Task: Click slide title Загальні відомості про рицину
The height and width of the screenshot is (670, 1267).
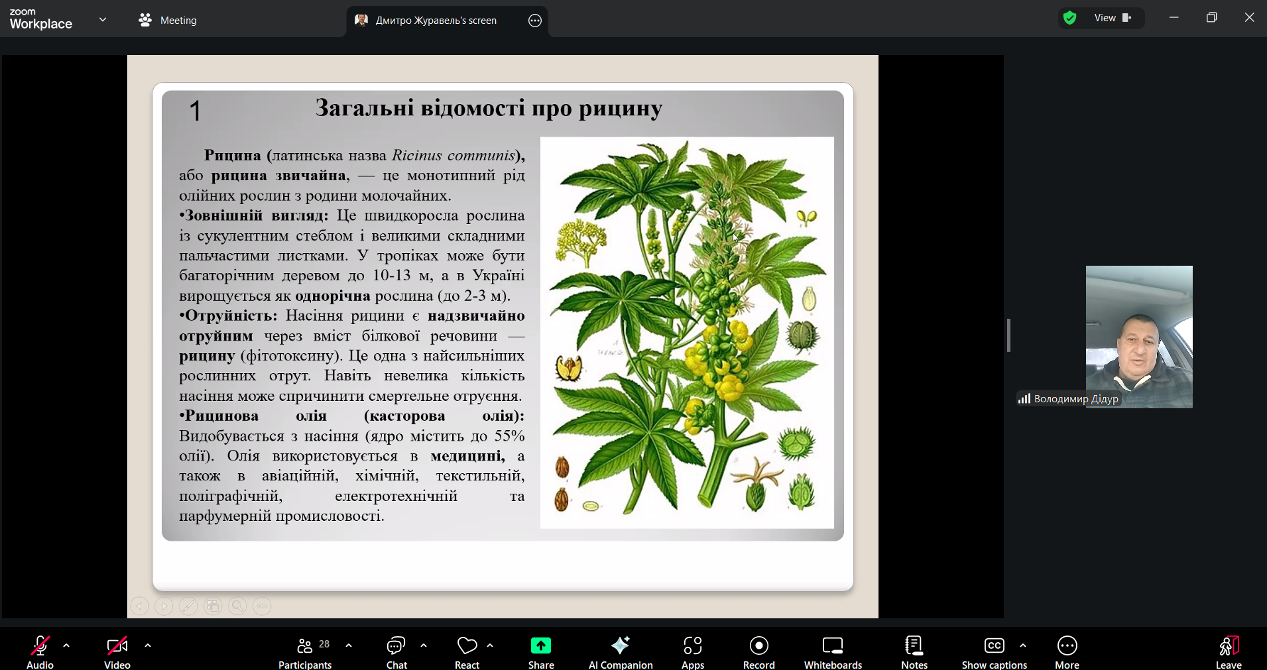Action: (x=489, y=108)
